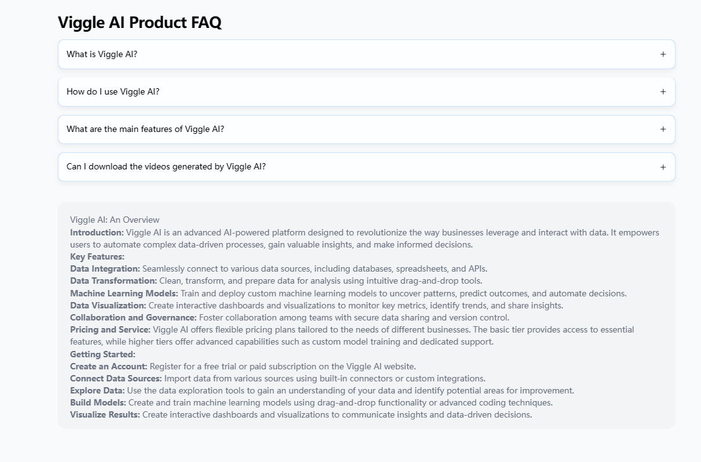Click the "Pricing and Service:" label

[110, 330]
